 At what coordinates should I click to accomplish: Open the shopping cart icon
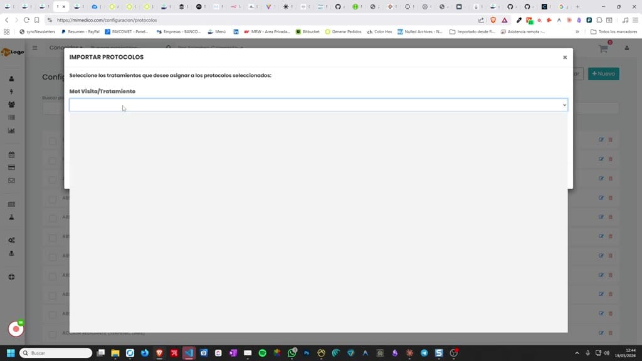click(603, 49)
